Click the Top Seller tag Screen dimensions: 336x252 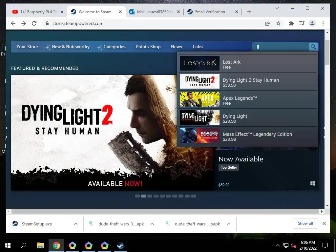click(x=229, y=167)
